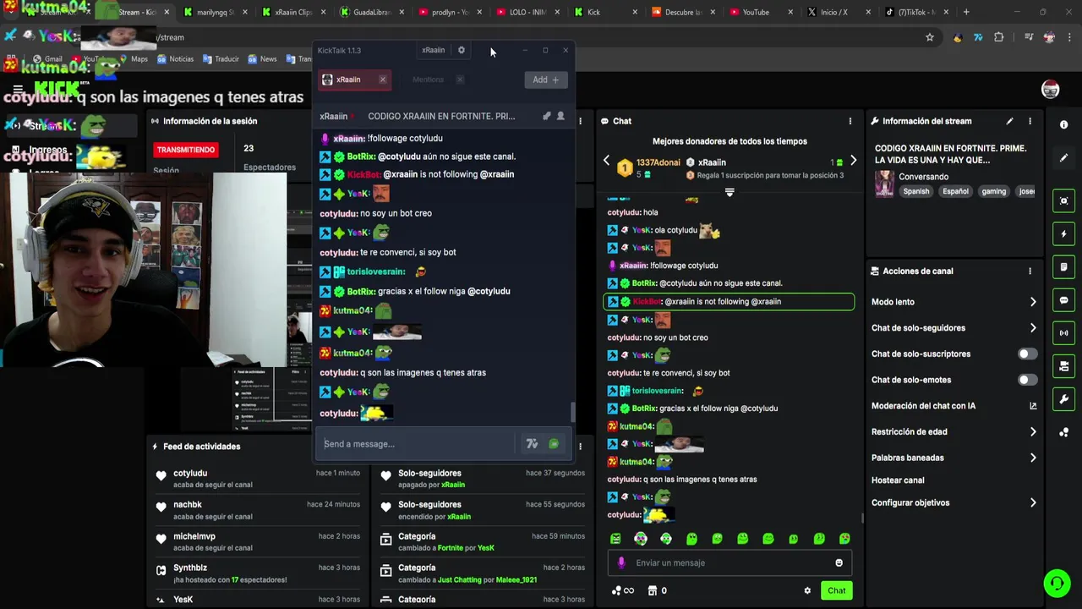The width and height of the screenshot is (1082, 609).
Task: Open the 7TV emote picker in KickTalk
Action: click(532, 444)
